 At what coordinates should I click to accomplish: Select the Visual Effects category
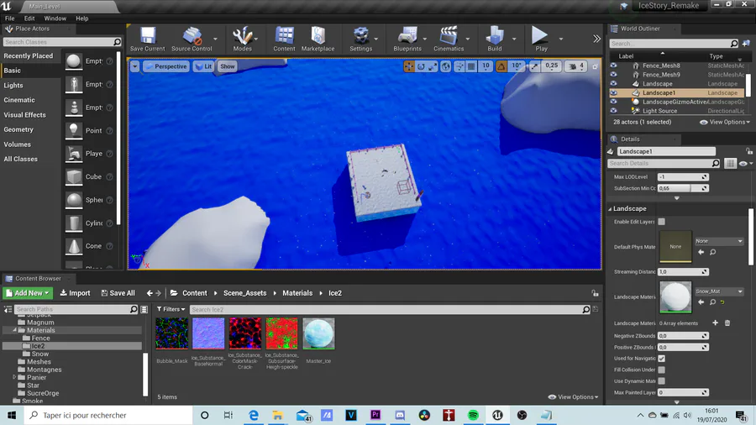point(24,115)
